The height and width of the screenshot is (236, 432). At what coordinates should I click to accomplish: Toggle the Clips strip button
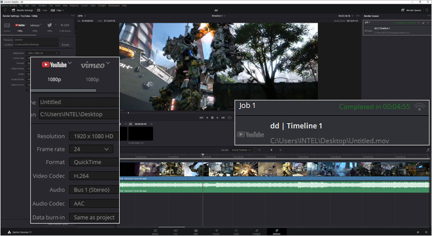point(56,10)
